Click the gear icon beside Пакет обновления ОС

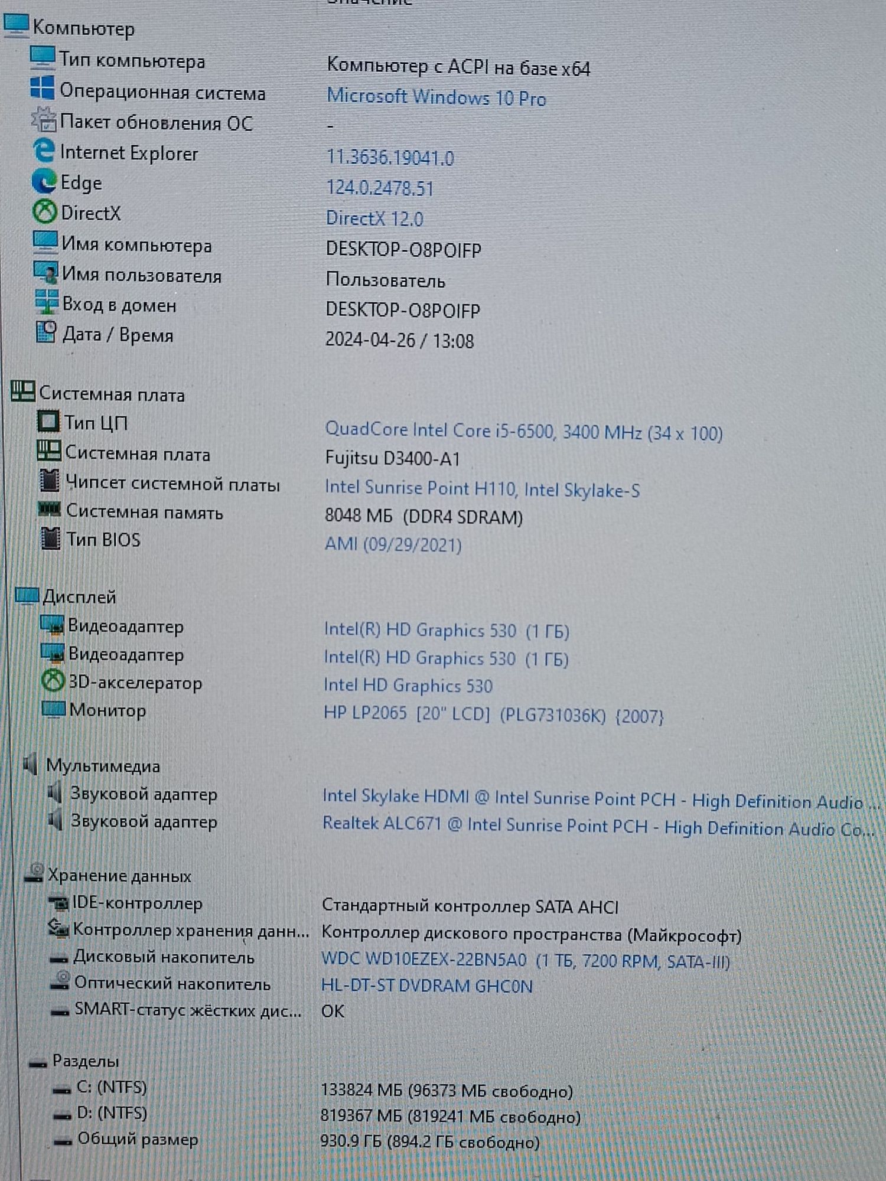[44, 119]
